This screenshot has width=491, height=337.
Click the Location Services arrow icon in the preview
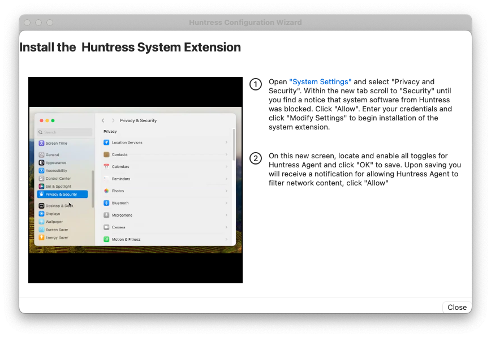point(106,142)
